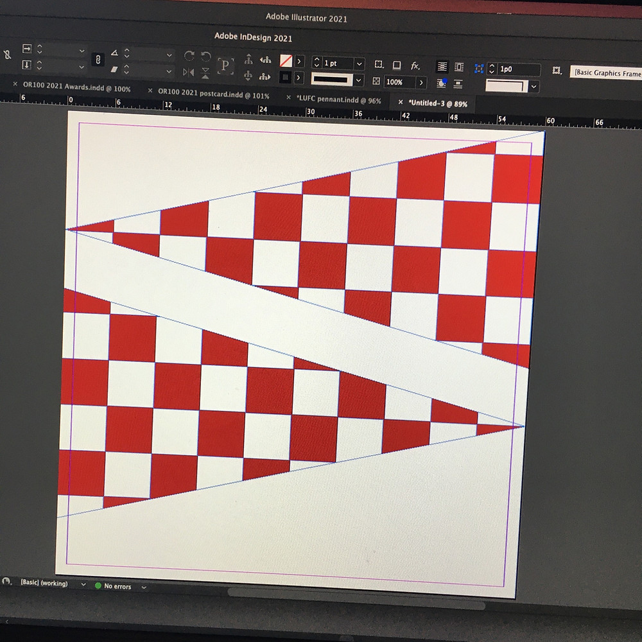
Task: Open the stroke type dropdown arrow
Action: point(358,80)
